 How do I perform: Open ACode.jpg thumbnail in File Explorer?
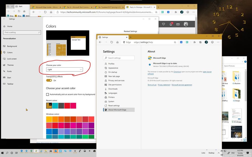236,116
